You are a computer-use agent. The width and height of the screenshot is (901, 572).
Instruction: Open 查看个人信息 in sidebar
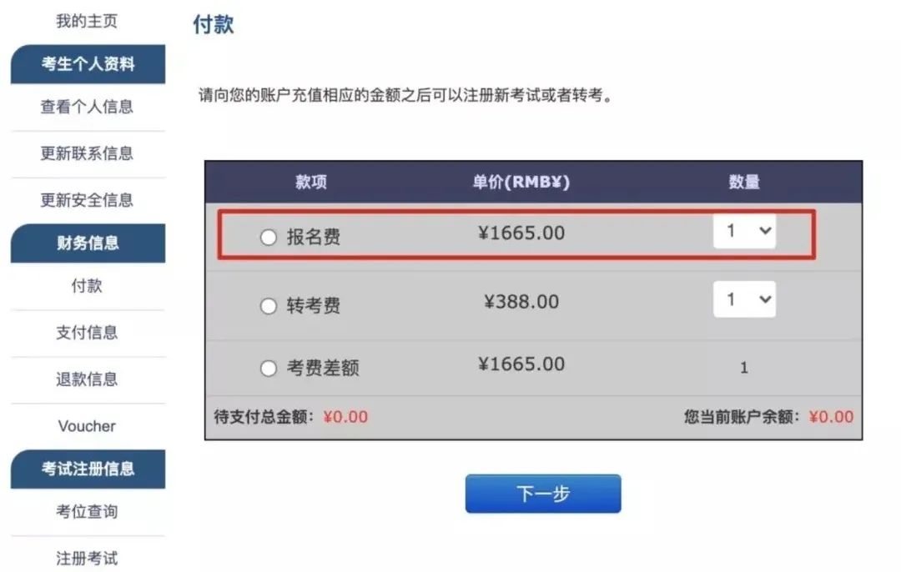coord(87,107)
